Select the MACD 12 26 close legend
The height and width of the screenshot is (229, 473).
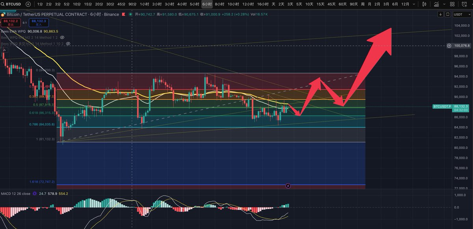point(15,194)
